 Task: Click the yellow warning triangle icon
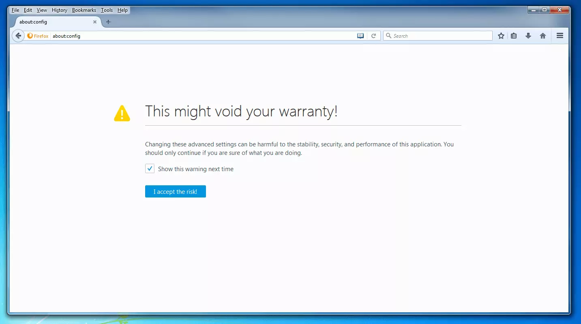point(122,113)
